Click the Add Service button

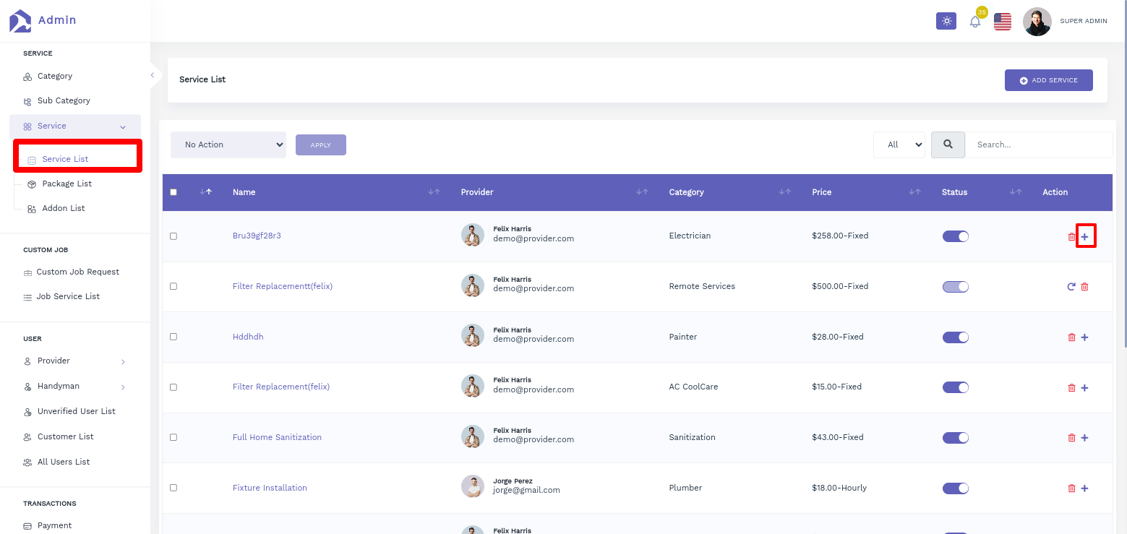coord(1048,80)
